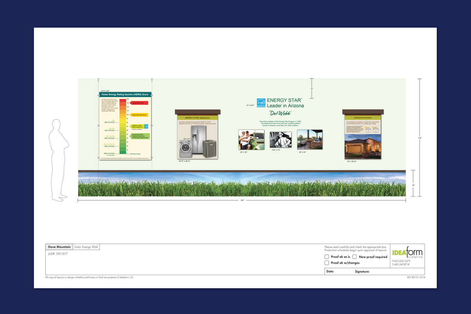The height and width of the screenshot is (314, 471).
Task: Click the single bulb icon above 20% SAVINGS
Action: 113,121
